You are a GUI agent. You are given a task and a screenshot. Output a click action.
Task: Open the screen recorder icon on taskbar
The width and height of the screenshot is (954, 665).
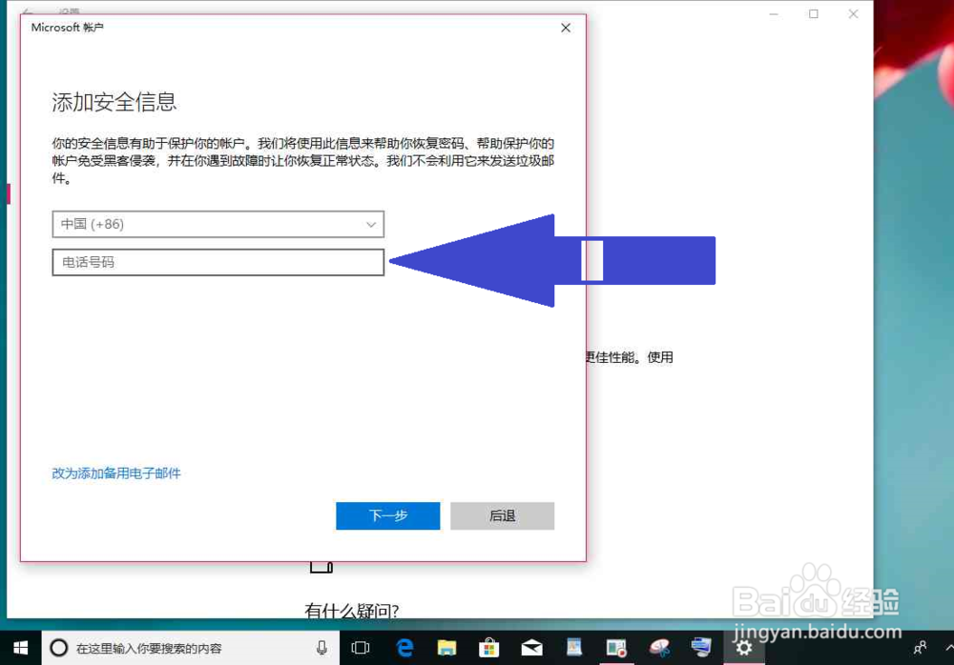[616, 648]
